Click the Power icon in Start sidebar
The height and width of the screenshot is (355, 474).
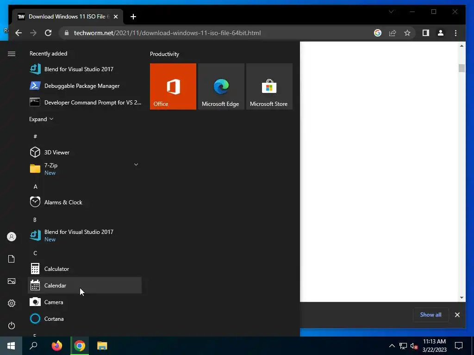point(12,325)
